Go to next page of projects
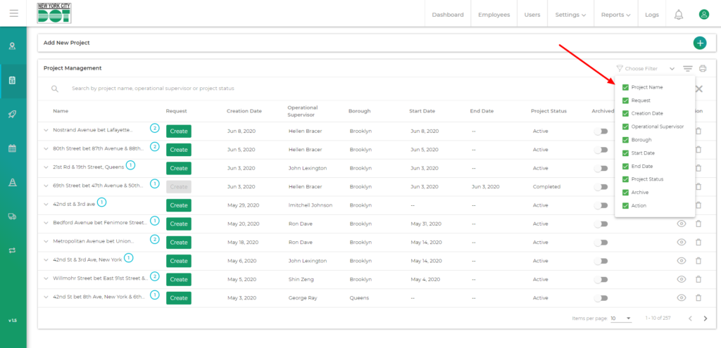721x348 pixels. pos(706,318)
